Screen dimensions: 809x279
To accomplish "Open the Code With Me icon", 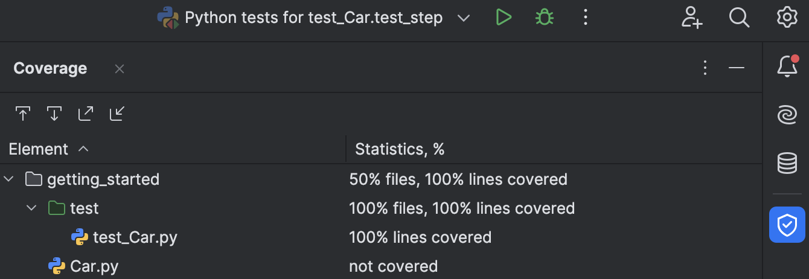I will pyautogui.click(x=692, y=18).
